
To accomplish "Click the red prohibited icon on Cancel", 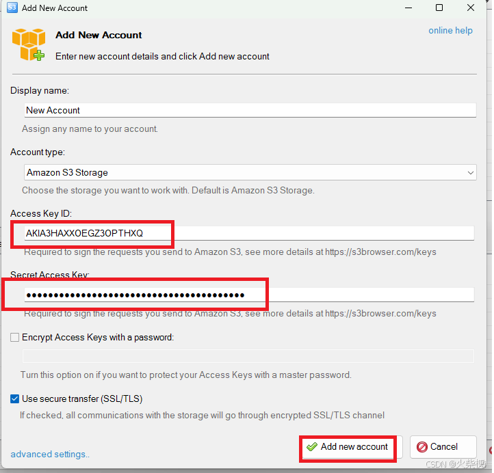I will (x=422, y=447).
